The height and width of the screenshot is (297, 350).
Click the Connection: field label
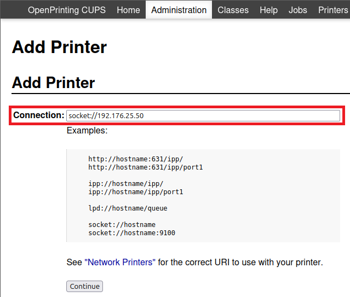coord(39,115)
